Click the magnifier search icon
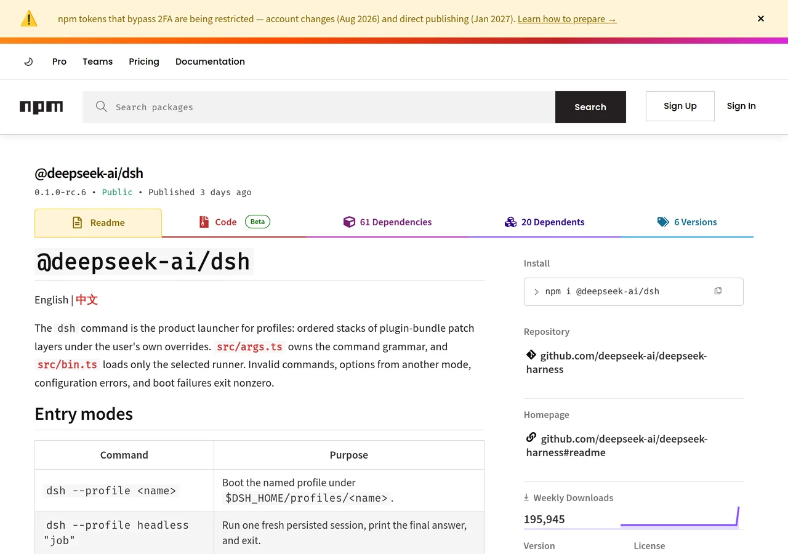Image resolution: width=788 pixels, height=554 pixels. 102,106
